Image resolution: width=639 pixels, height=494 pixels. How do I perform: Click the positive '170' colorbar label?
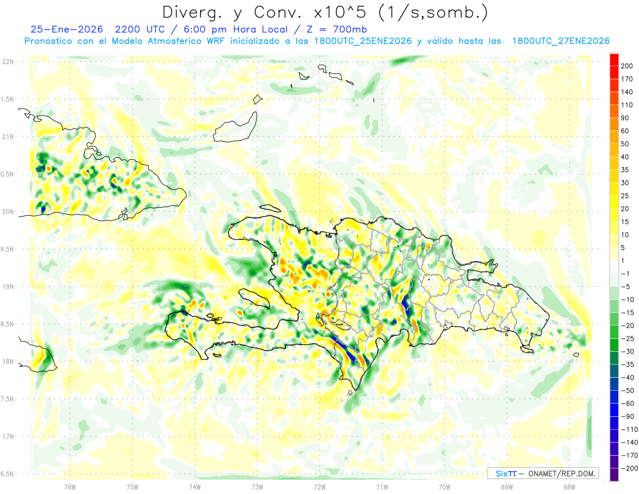point(627,79)
